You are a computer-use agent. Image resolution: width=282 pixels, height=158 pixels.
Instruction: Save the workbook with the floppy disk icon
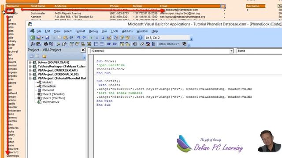coord(47,38)
